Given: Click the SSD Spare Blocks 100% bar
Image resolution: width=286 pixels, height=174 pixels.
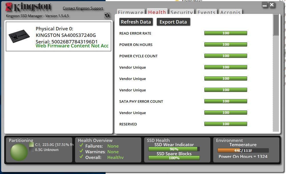Looking at the screenshot, I should tap(174, 158).
